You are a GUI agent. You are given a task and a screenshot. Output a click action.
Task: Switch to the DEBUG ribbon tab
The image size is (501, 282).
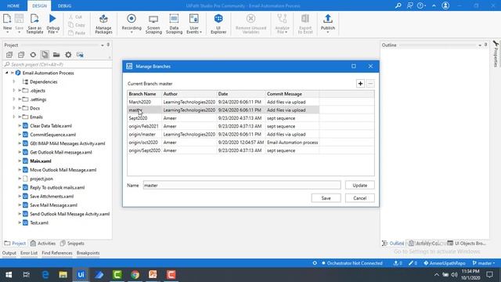[64, 5]
